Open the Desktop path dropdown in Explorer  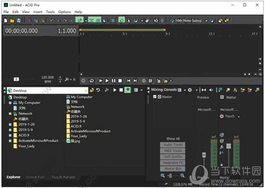point(86,90)
